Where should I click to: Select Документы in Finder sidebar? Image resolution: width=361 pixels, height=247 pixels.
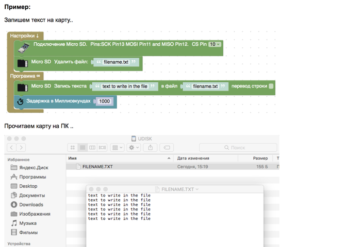[x=31, y=195]
